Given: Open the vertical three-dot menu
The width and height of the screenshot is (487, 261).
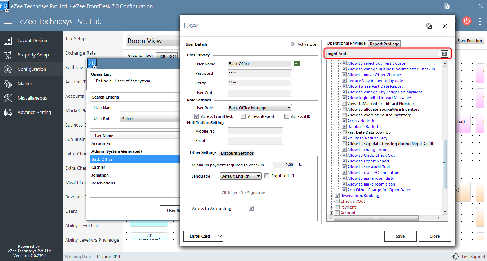Looking at the screenshot, I should tap(480, 21).
